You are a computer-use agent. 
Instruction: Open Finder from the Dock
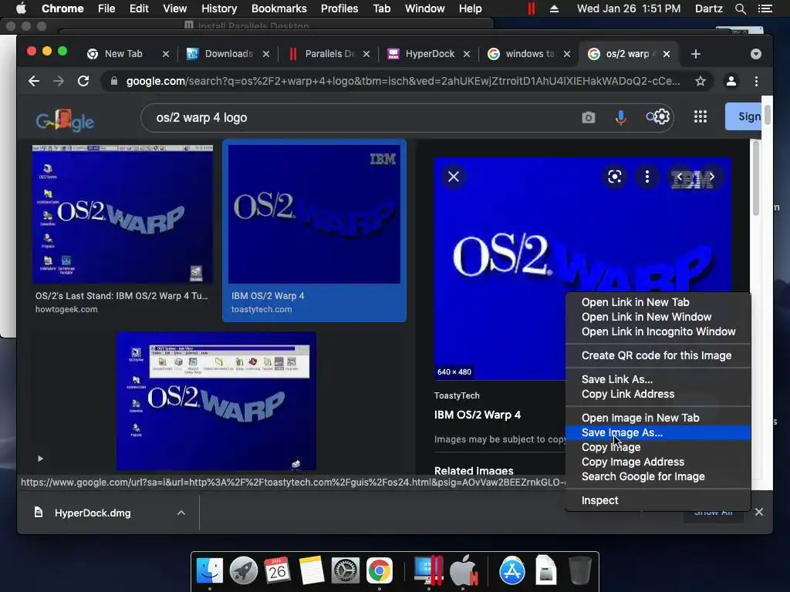209,570
